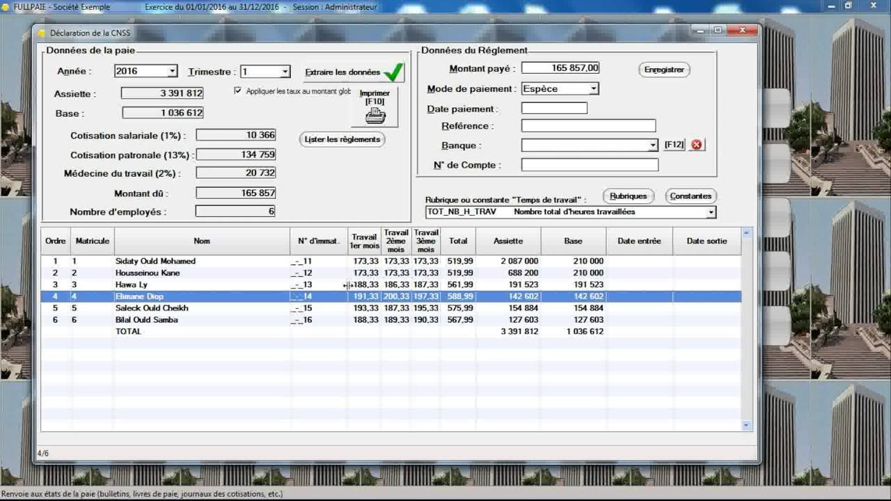Click the Travail 1er mois column header

364,241
